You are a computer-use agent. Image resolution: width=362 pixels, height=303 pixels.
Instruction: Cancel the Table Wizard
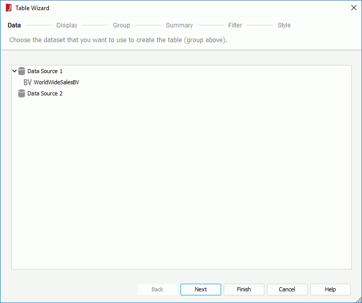pyautogui.click(x=287, y=289)
